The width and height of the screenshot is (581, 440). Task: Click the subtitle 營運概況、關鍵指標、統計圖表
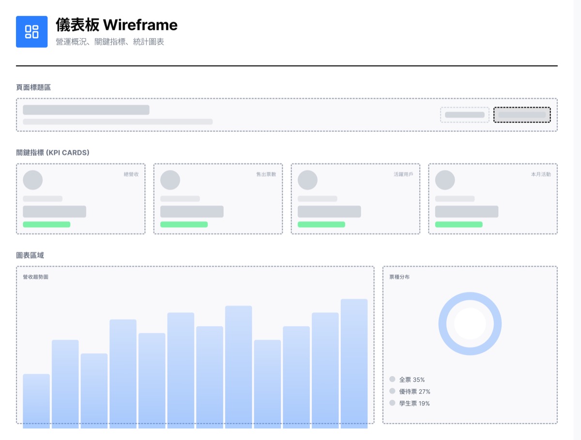[x=110, y=42]
